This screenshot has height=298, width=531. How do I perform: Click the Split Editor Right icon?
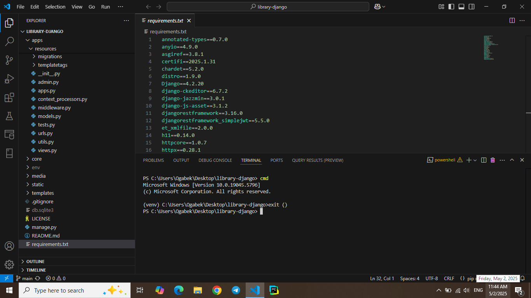coord(512,21)
